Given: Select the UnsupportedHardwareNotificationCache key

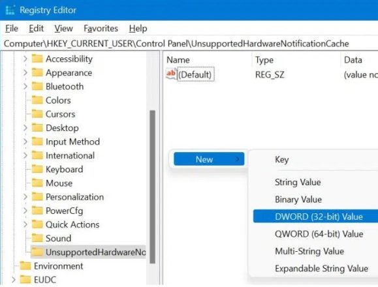Looking at the screenshot, I should (88, 252).
